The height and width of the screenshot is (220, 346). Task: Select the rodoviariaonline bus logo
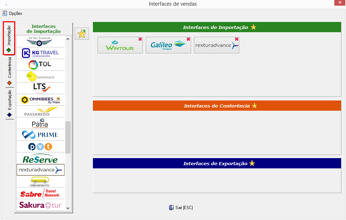click(x=41, y=181)
